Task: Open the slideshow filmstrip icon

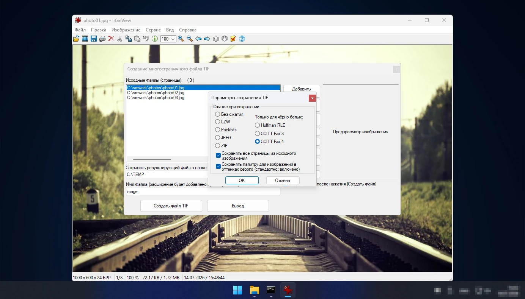Action: (85, 39)
